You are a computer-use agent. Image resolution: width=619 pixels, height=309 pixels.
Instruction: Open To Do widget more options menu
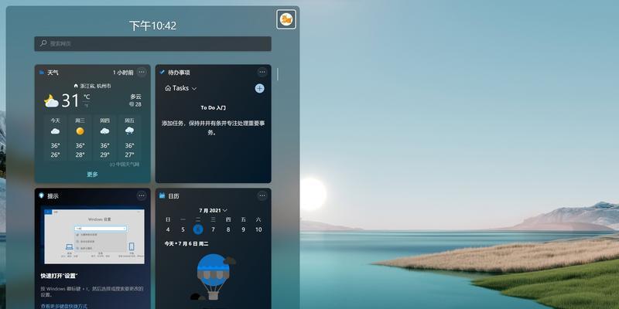262,72
